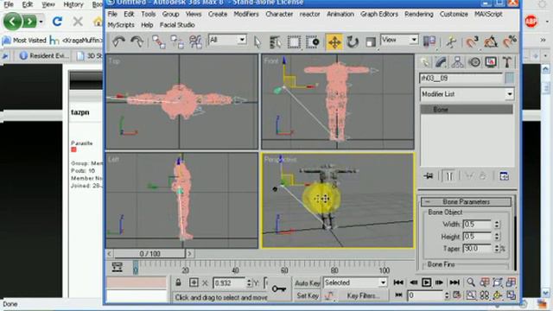Viewport: 553px width, 311px height.
Task: Click the Zoom magnifier viewport control
Action: coord(471,282)
